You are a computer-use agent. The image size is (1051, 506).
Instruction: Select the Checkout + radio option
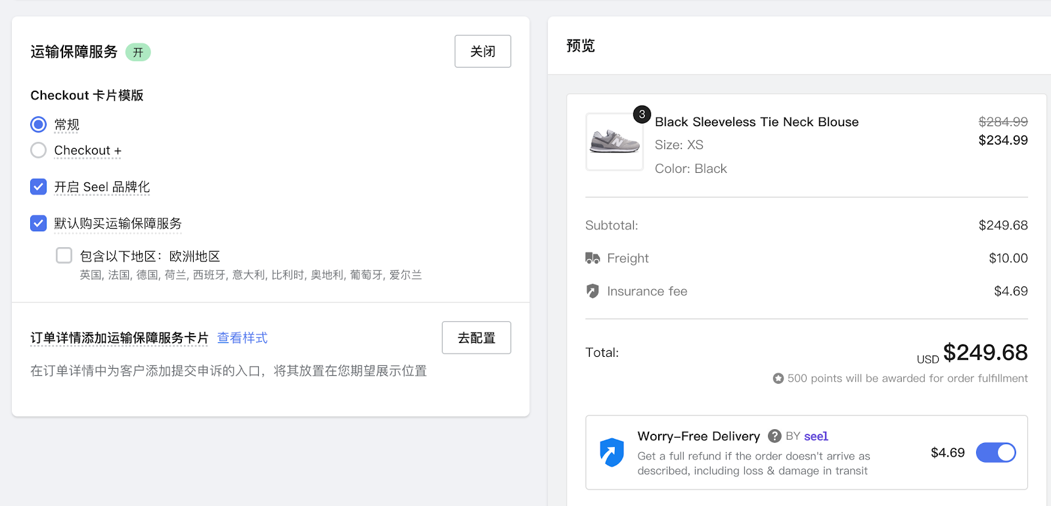click(x=39, y=150)
